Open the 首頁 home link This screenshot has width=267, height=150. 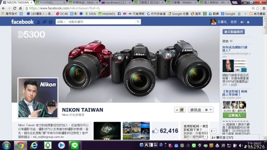(234, 22)
